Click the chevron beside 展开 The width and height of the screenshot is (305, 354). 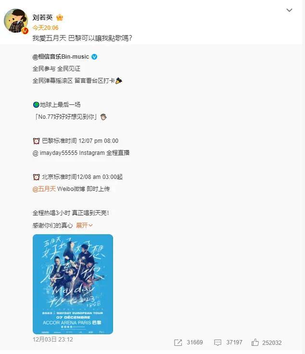pyautogui.click(x=90, y=225)
